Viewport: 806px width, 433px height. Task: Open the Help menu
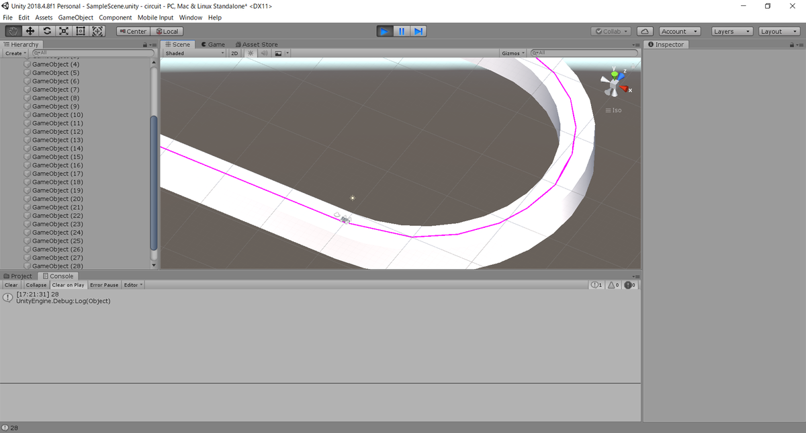(x=215, y=17)
